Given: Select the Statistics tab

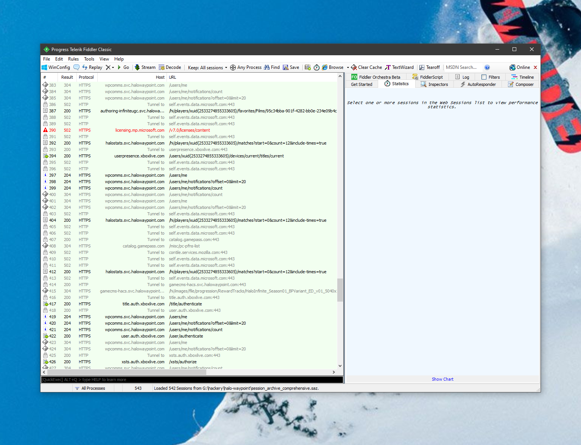Looking at the screenshot, I should point(397,84).
